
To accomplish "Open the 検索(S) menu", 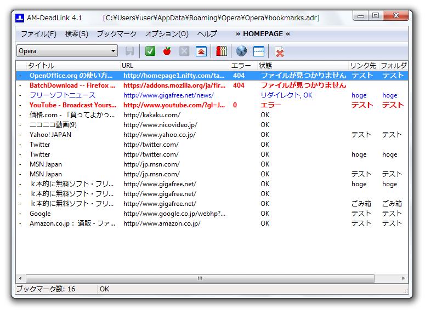I will coord(77,34).
